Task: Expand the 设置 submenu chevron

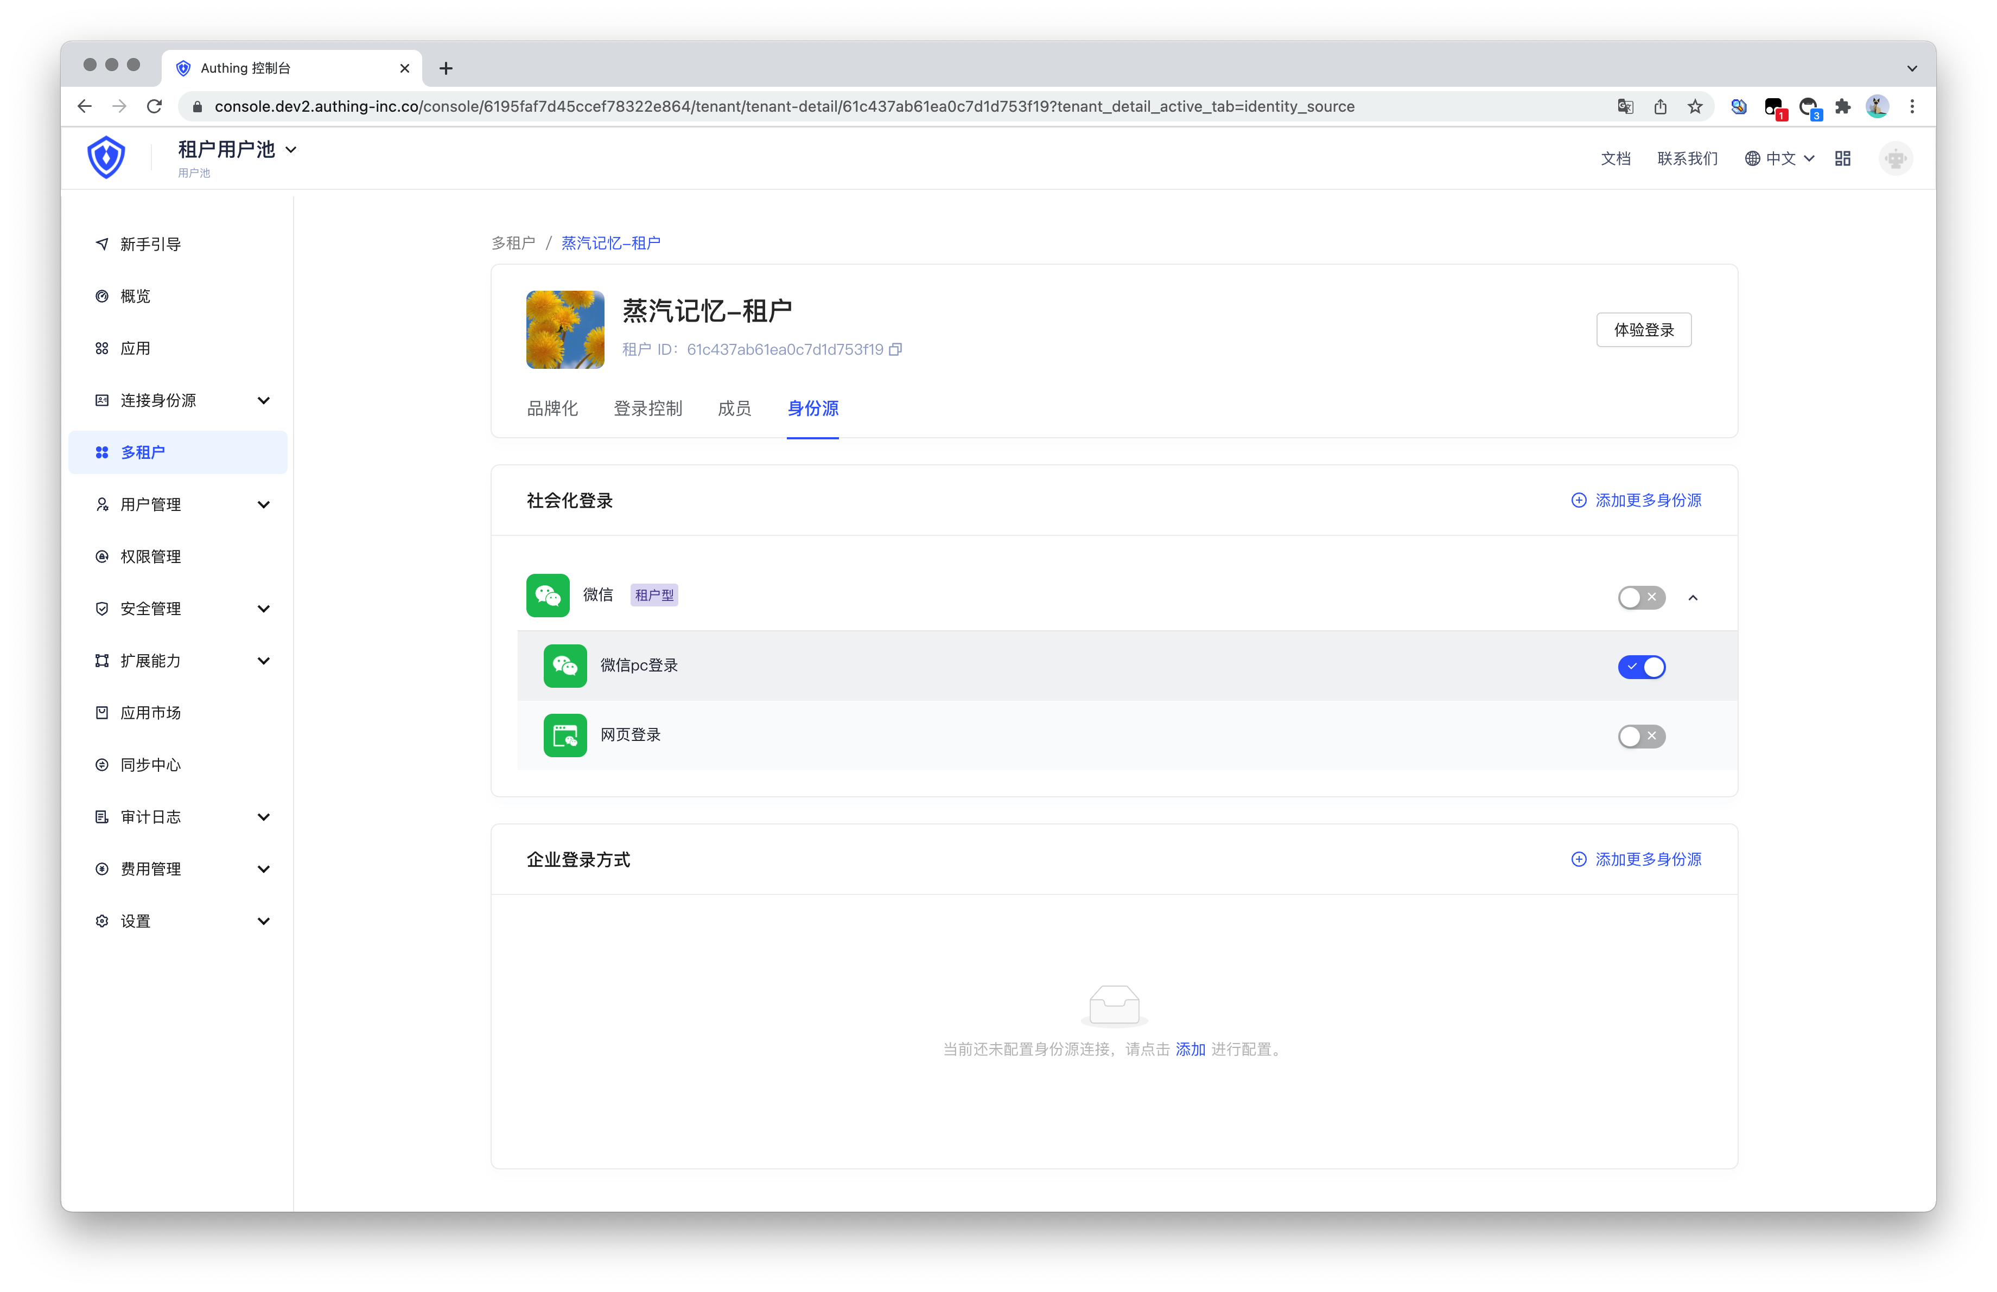Action: (x=264, y=920)
